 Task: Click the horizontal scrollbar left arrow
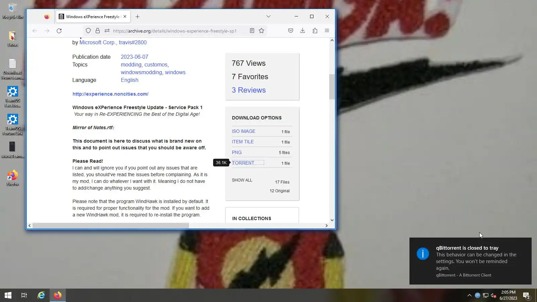click(30, 226)
